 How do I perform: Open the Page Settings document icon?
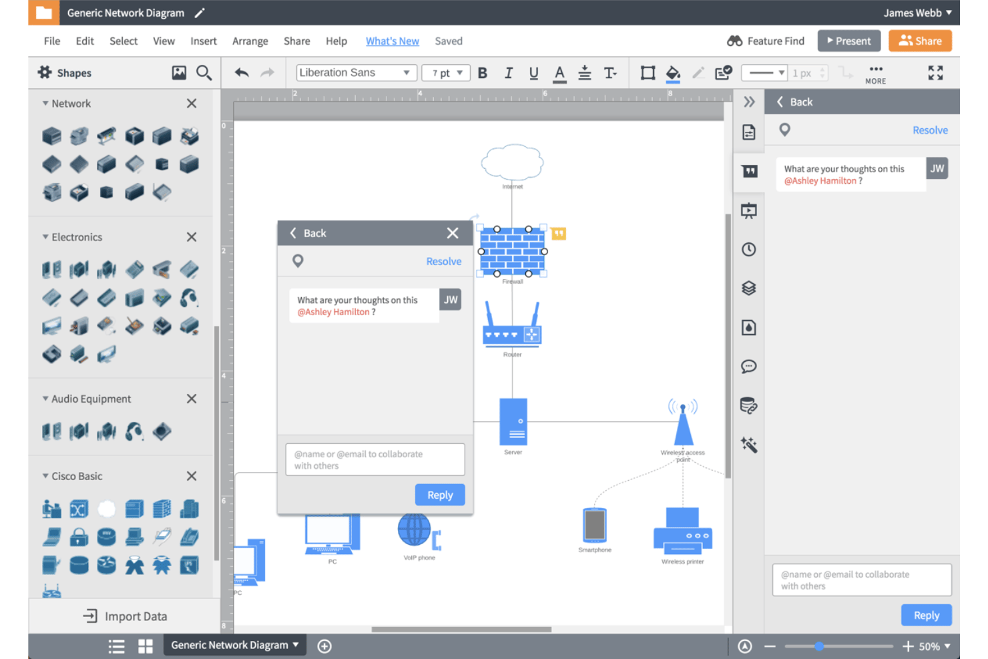coord(749,132)
